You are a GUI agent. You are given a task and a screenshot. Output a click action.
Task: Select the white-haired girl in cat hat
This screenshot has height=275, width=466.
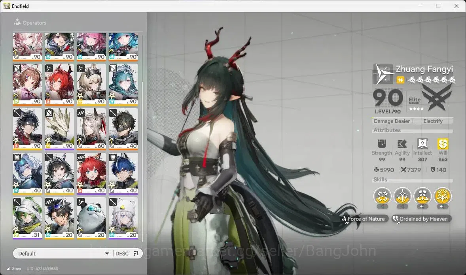click(123, 218)
